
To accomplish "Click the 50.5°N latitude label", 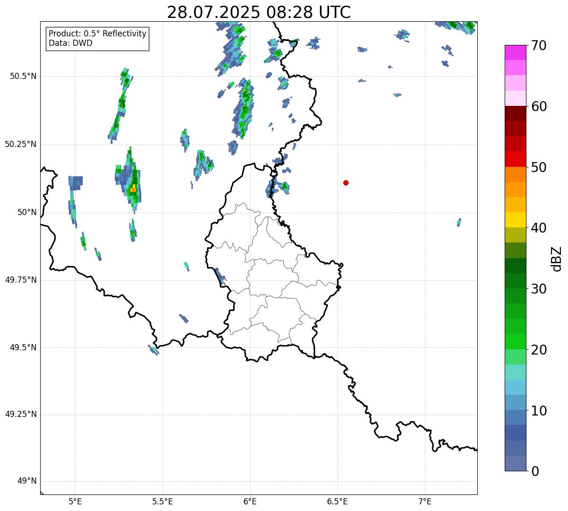I will (23, 76).
